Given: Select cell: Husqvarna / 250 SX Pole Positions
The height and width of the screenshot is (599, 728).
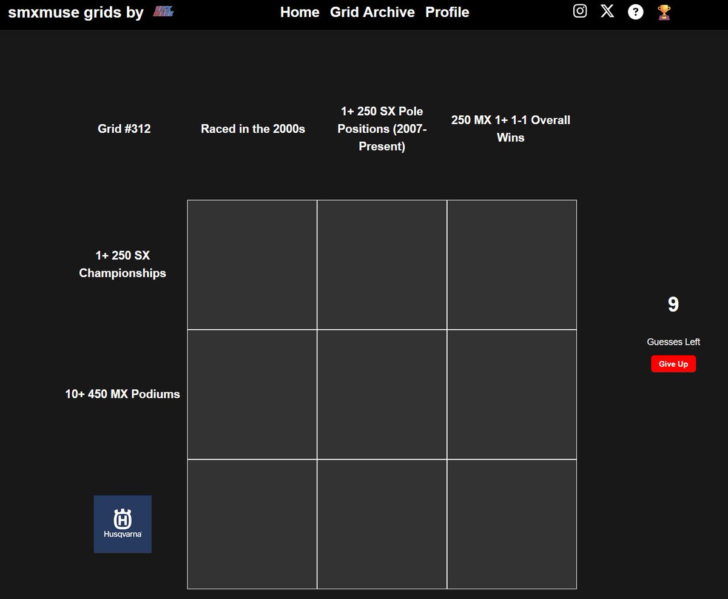Looking at the screenshot, I should tap(382, 524).
